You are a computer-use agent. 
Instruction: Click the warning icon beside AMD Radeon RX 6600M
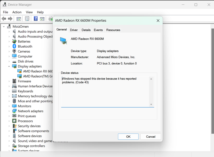point(20,71)
